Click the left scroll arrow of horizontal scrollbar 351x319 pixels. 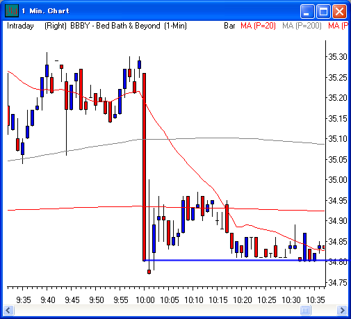pyautogui.click(x=8, y=310)
